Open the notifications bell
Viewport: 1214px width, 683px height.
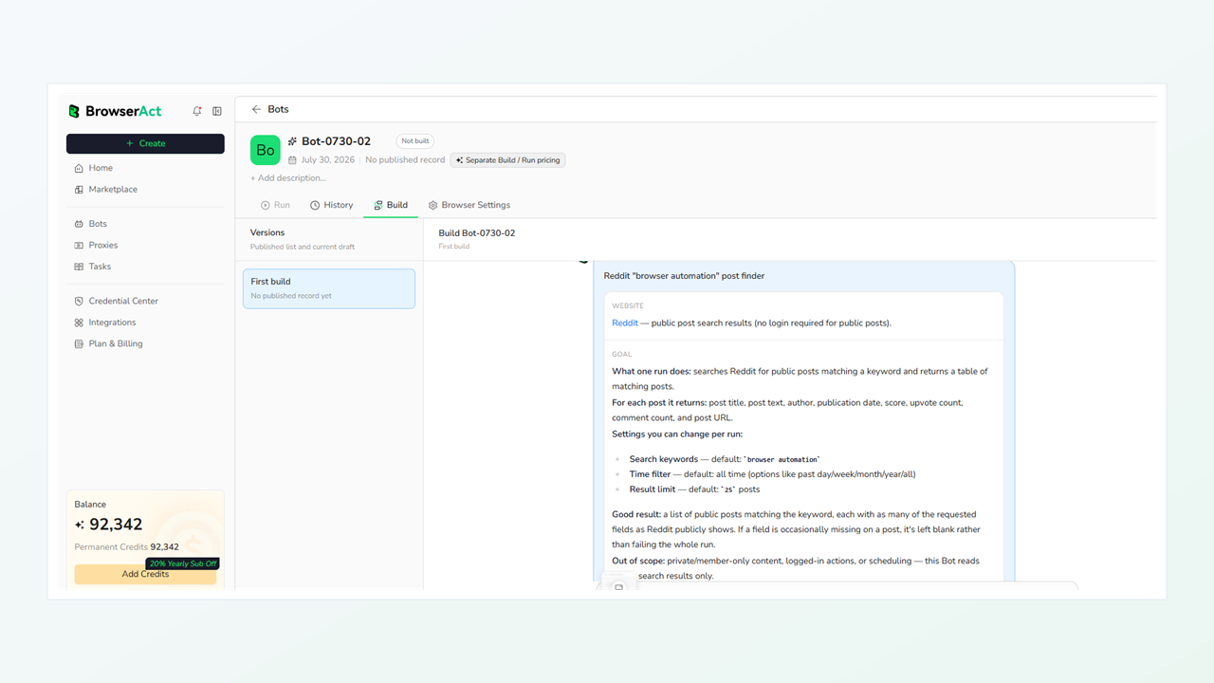(197, 111)
